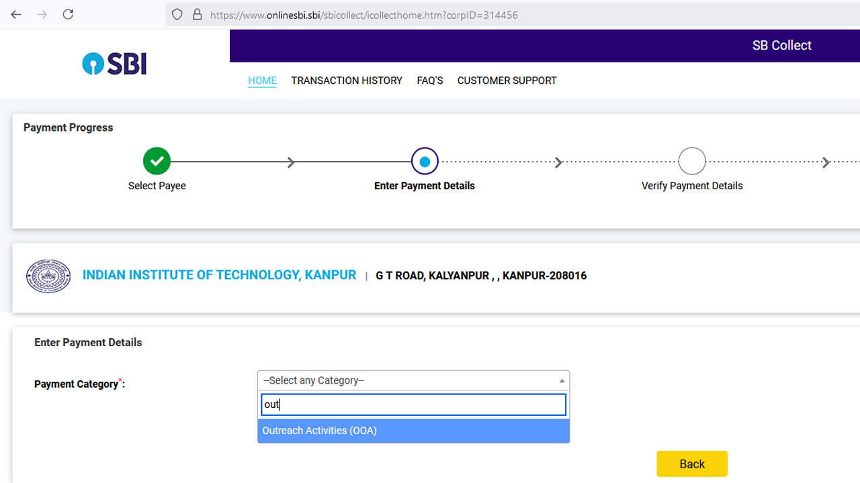Image resolution: width=860 pixels, height=483 pixels.
Task: Click the category search field containing 'out'
Action: click(x=413, y=405)
